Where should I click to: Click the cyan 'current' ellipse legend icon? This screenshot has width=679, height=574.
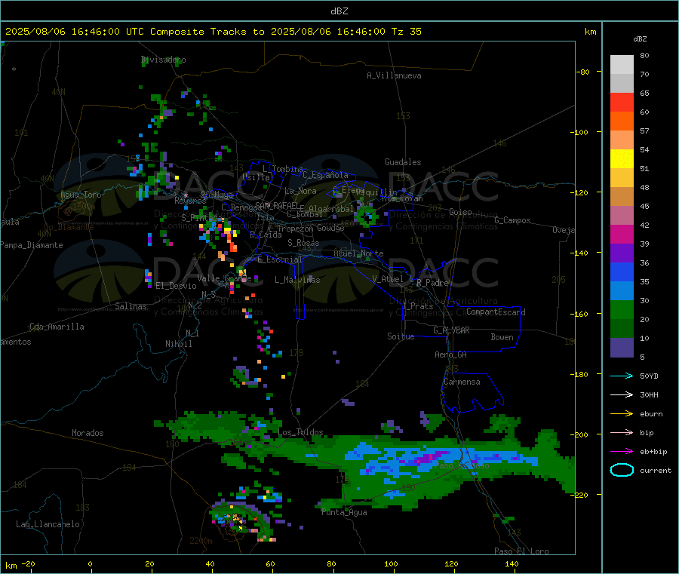click(x=622, y=470)
